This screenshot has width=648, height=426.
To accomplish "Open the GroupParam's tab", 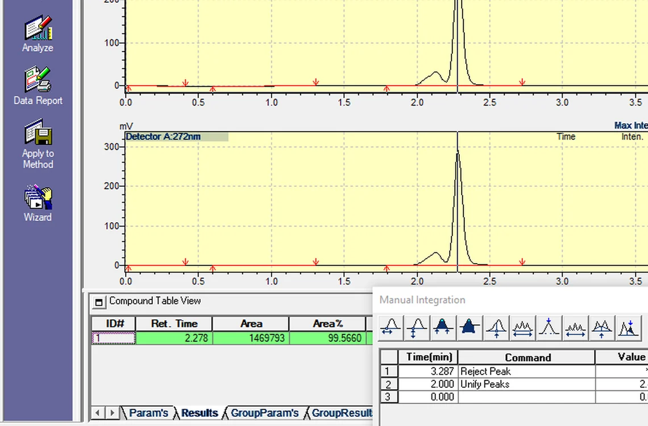I will [x=264, y=413].
